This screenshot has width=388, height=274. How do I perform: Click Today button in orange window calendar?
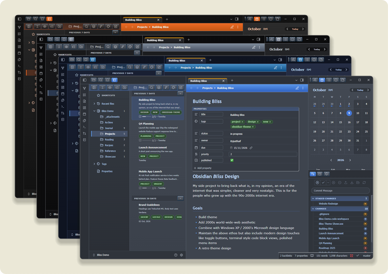click(x=295, y=29)
